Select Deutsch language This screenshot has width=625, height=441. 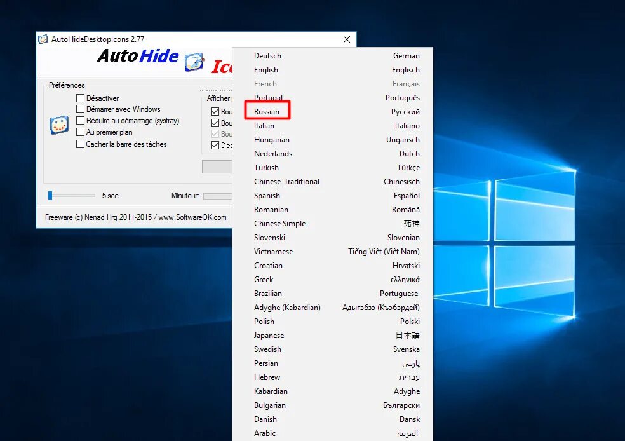pos(332,56)
